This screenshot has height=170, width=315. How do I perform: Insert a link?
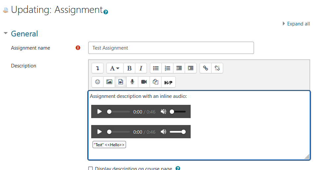tap(206, 68)
